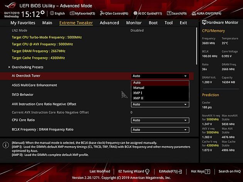Select XMP II from the dropdown list
The width and height of the screenshot is (243, 182).
click(x=160, y=98)
